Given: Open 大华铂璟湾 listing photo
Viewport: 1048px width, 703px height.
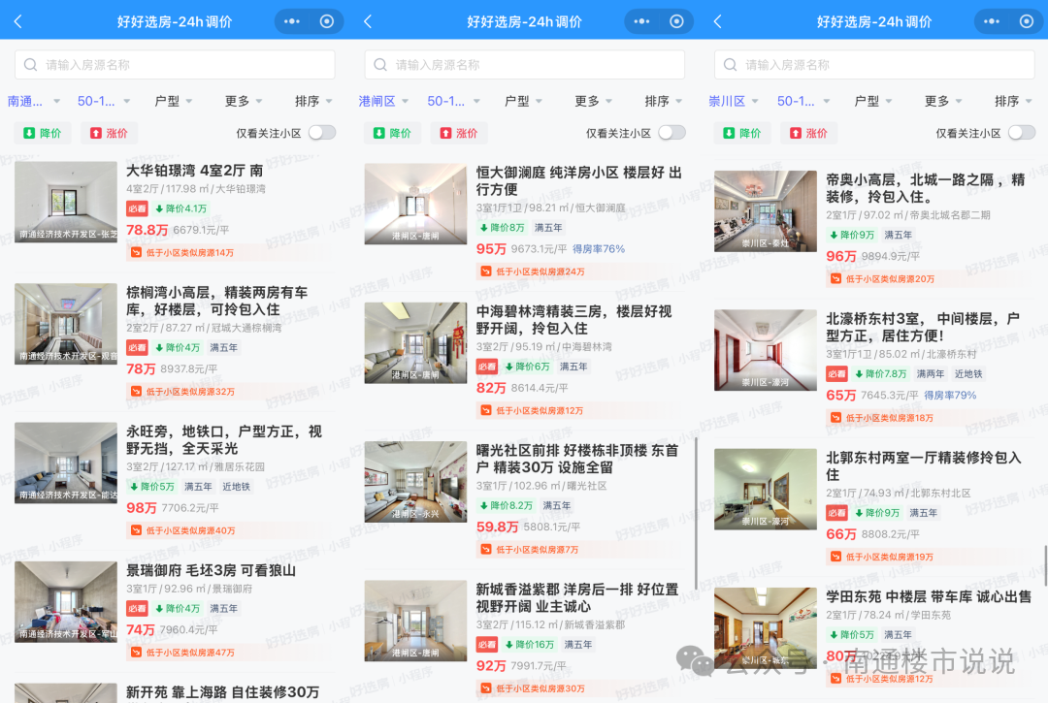Looking at the screenshot, I should [66, 202].
